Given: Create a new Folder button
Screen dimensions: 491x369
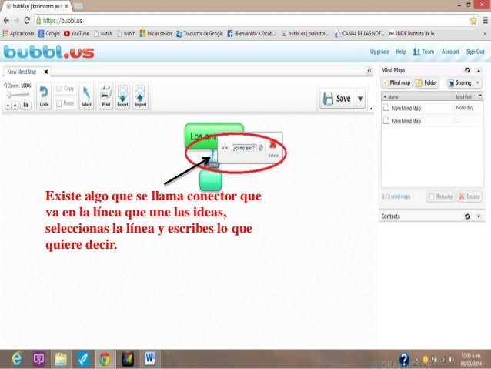Looking at the screenshot, I should pos(426,82).
